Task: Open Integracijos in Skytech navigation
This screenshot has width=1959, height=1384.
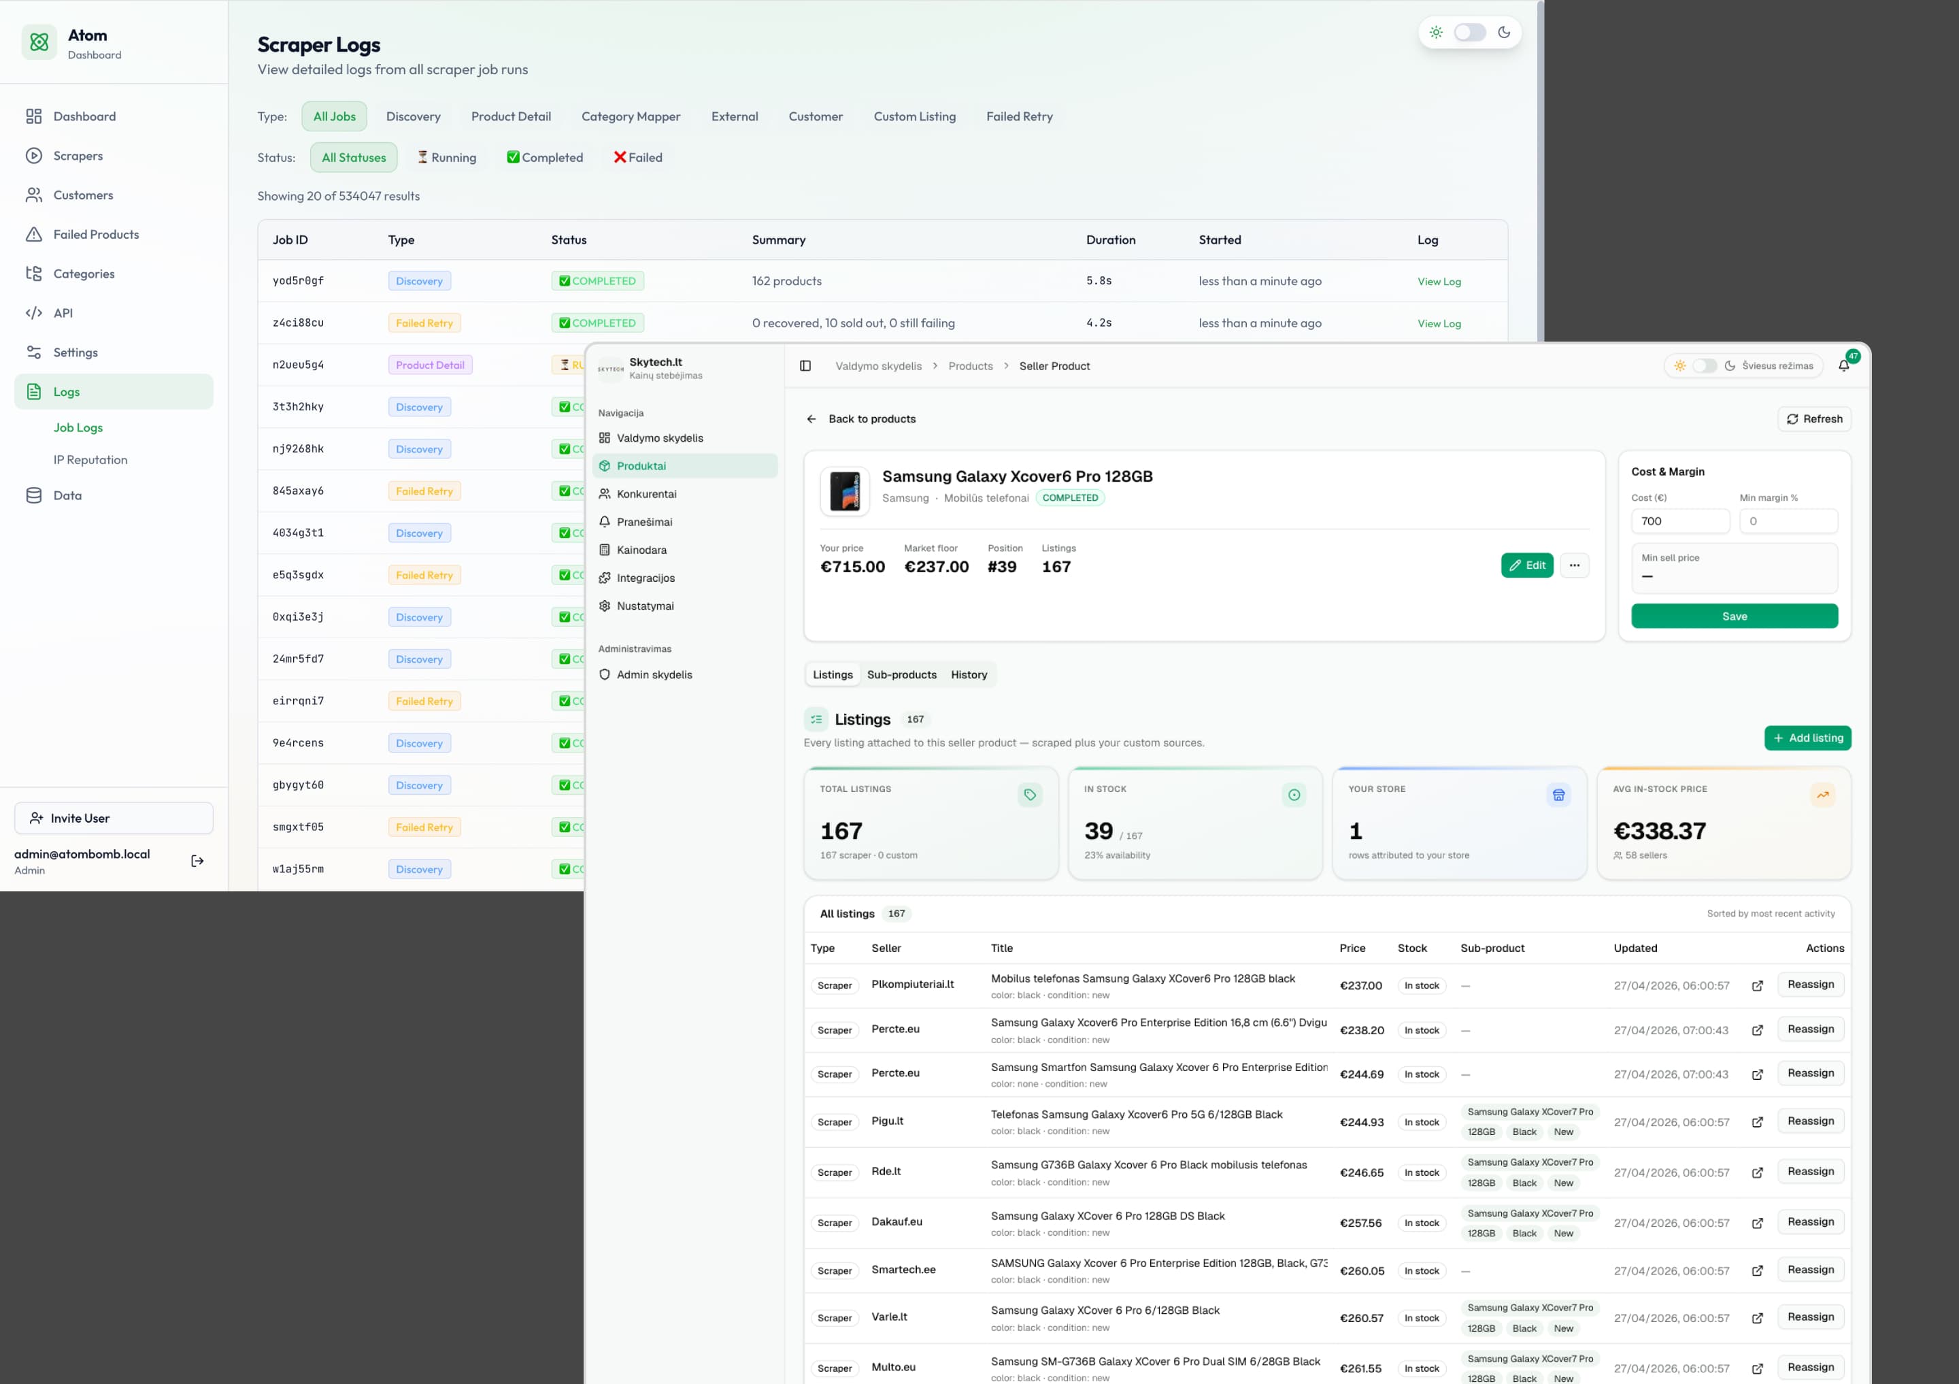Action: click(684, 578)
